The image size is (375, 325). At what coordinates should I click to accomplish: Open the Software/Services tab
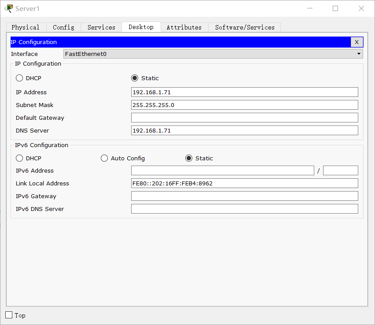245,27
